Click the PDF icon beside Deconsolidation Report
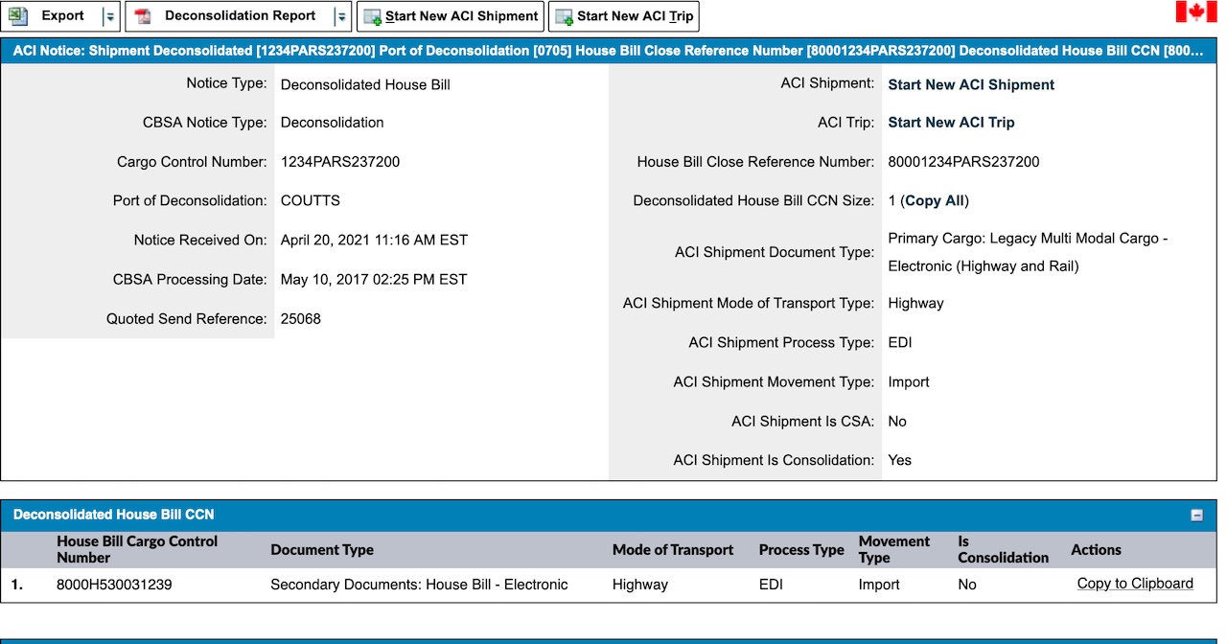Screen dimensions: 1227x644 tap(143, 16)
